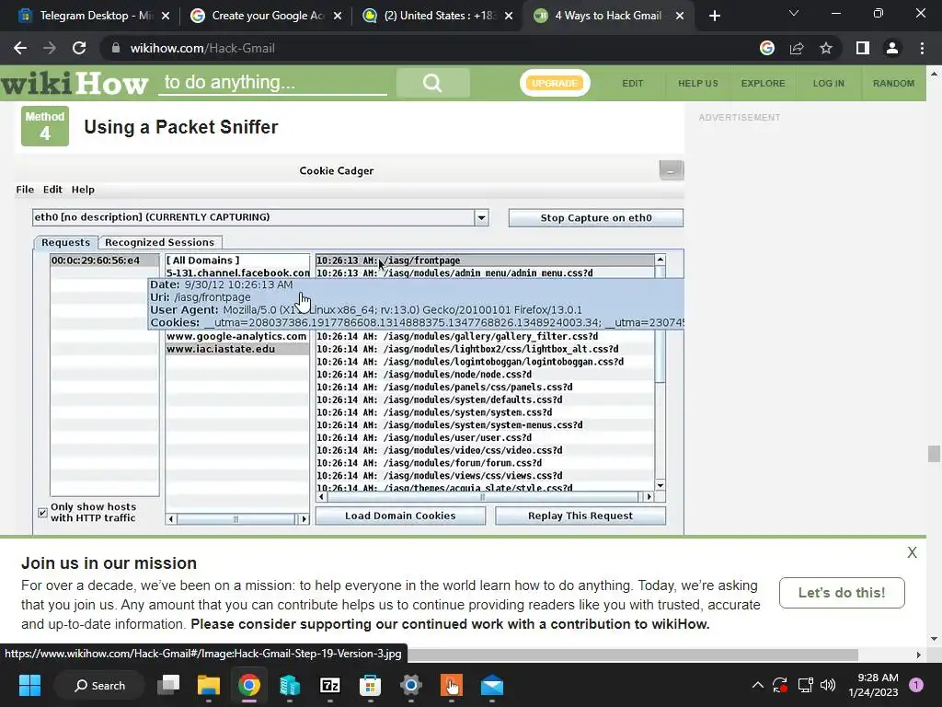Go back with the browser back arrow
942x707 pixels.
20,48
